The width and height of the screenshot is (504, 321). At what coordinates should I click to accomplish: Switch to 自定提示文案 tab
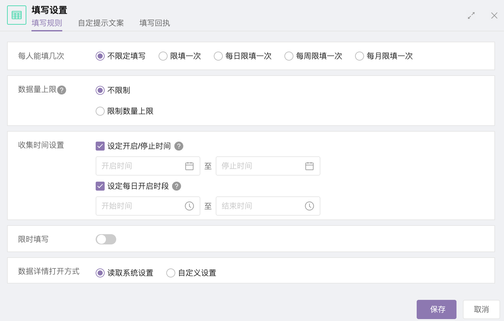101,23
